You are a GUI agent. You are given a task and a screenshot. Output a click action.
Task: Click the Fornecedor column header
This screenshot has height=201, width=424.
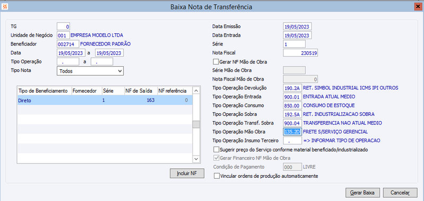[x=86, y=91]
